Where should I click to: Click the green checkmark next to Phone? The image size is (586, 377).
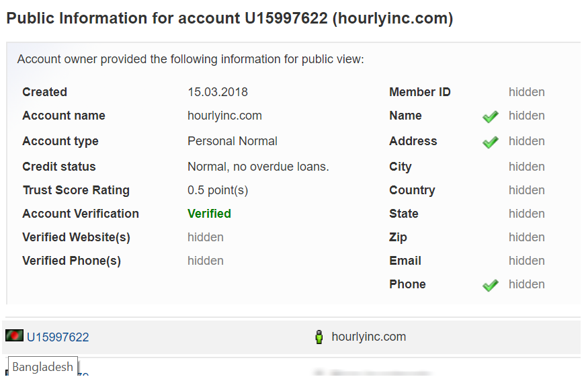(491, 285)
